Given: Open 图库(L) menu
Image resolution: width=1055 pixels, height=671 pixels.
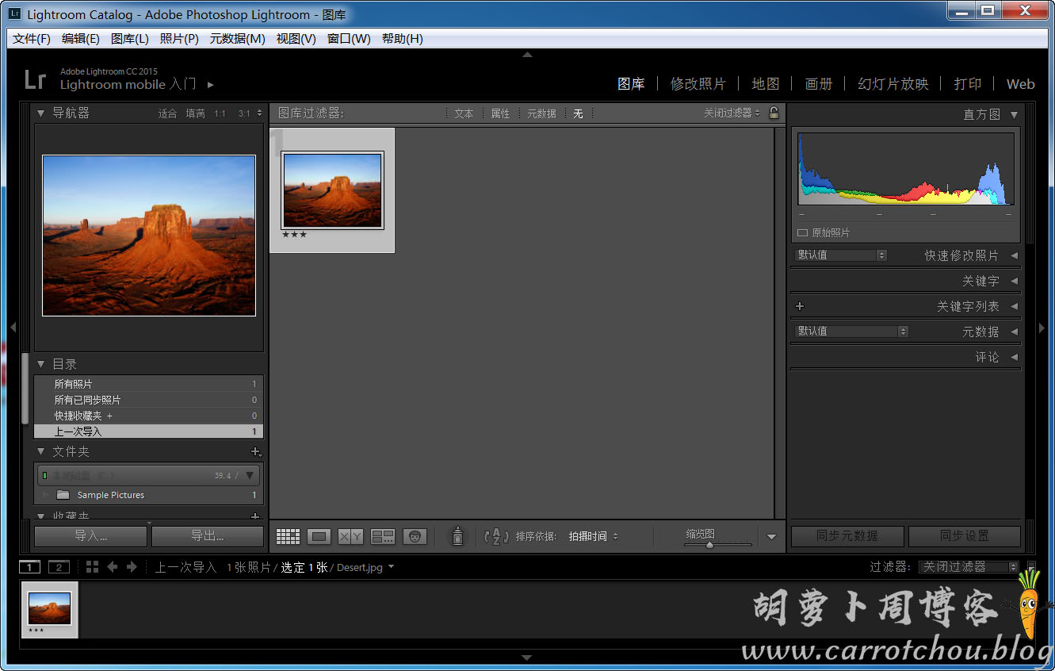Looking at the screenshot, I should [x=129, y=39].
